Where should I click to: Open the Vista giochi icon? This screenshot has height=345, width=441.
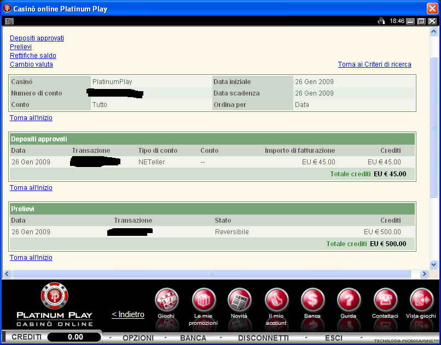(x=421, y=300)
